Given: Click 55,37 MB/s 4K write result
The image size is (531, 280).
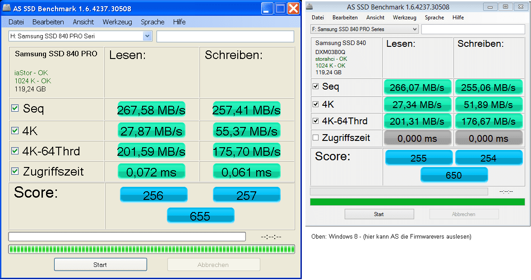Looking at the screenshot, I should pos(246,131).
